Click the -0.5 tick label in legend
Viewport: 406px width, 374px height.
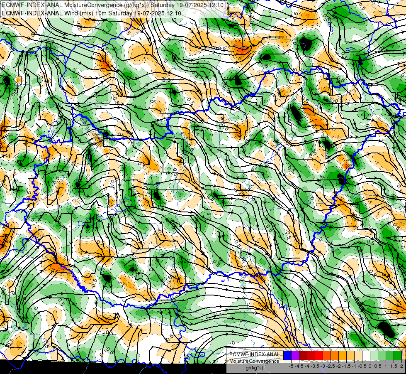tap(362, 366)
